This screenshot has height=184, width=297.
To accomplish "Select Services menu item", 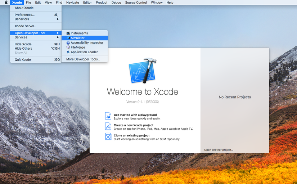I will pos(36,37).
